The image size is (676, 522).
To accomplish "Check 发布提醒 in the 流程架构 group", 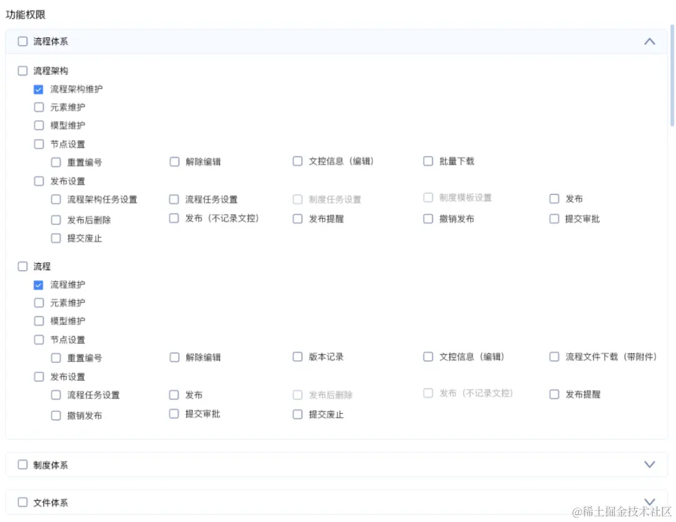I will (297, 219).
